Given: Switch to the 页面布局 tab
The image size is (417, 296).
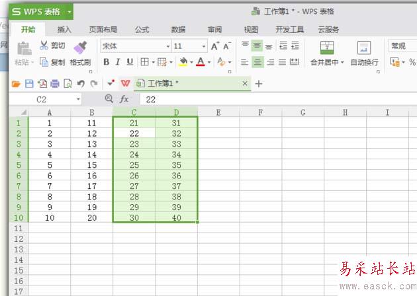Looking at the screenshot, I should [x=103, y=30].
